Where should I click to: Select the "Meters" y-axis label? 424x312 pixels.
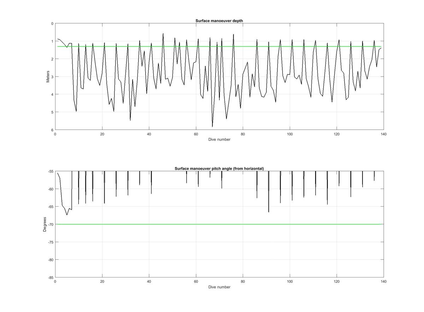point(48,77)
